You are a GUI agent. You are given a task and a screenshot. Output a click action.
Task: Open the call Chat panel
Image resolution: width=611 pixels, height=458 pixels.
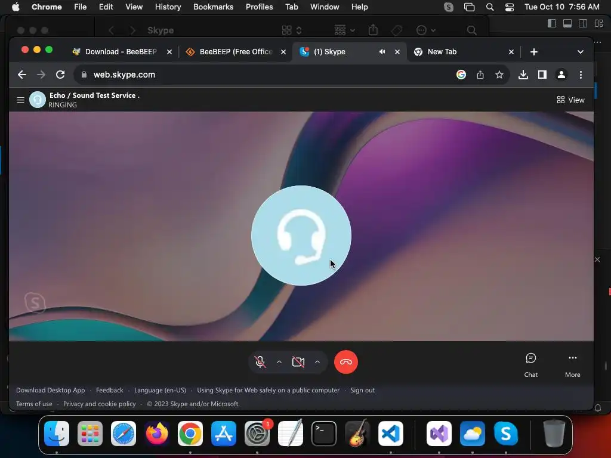530,365
